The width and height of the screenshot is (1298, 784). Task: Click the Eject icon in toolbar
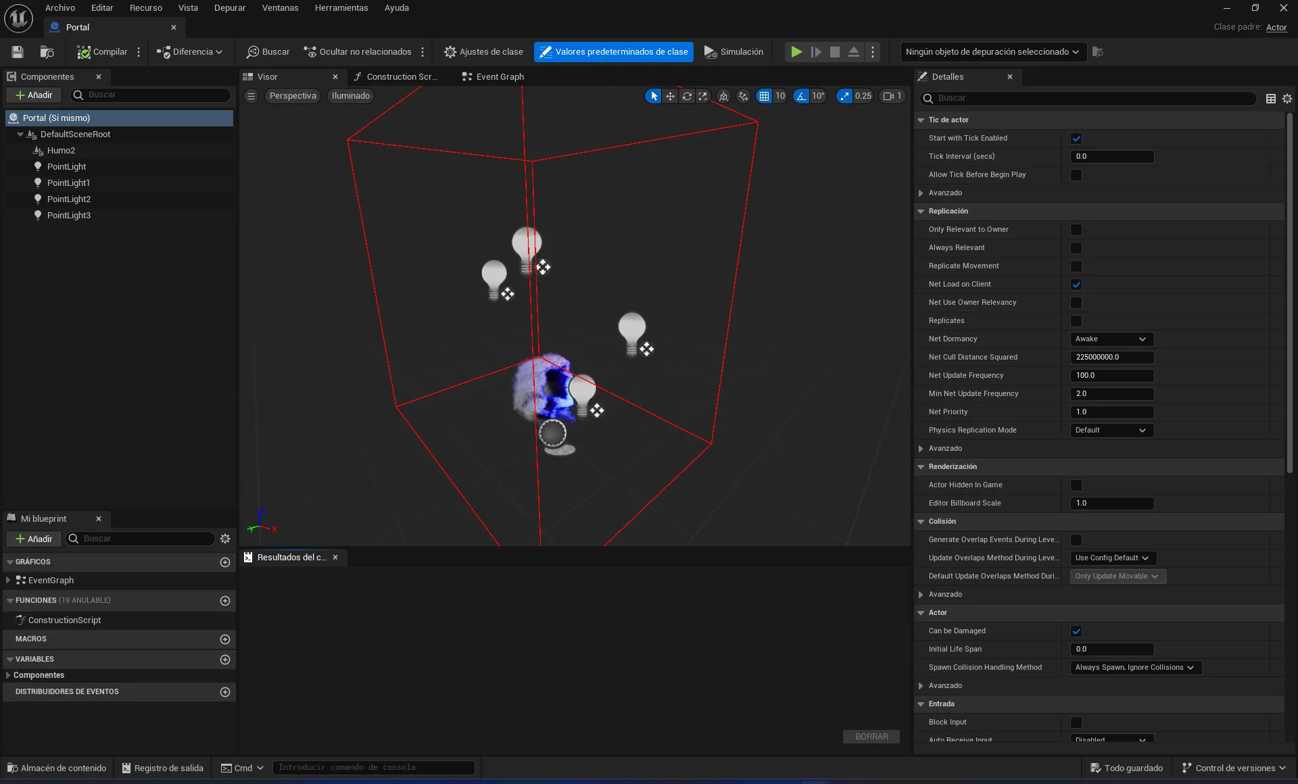(854, 52)
